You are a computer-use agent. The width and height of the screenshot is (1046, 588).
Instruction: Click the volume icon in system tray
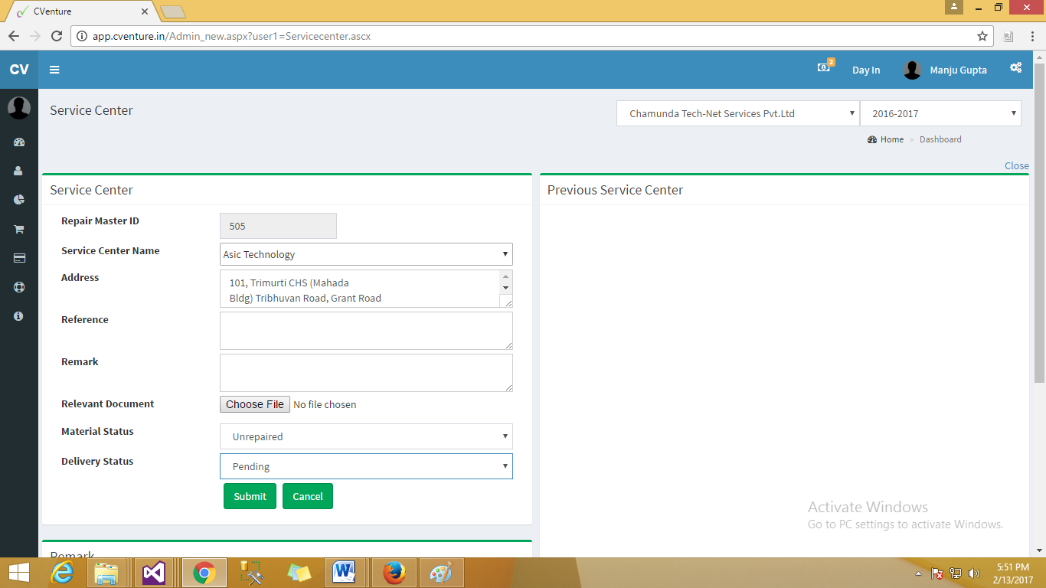pos(974,573)
